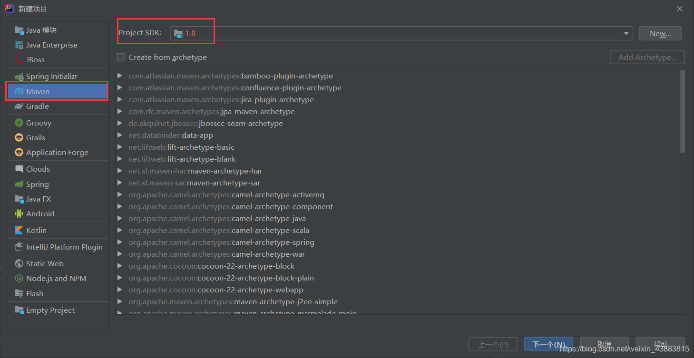Image resolution: width=694 pixels, height=358 pixels.
Task: Click the 帮助 help button
Action: (x=661, y=344)
